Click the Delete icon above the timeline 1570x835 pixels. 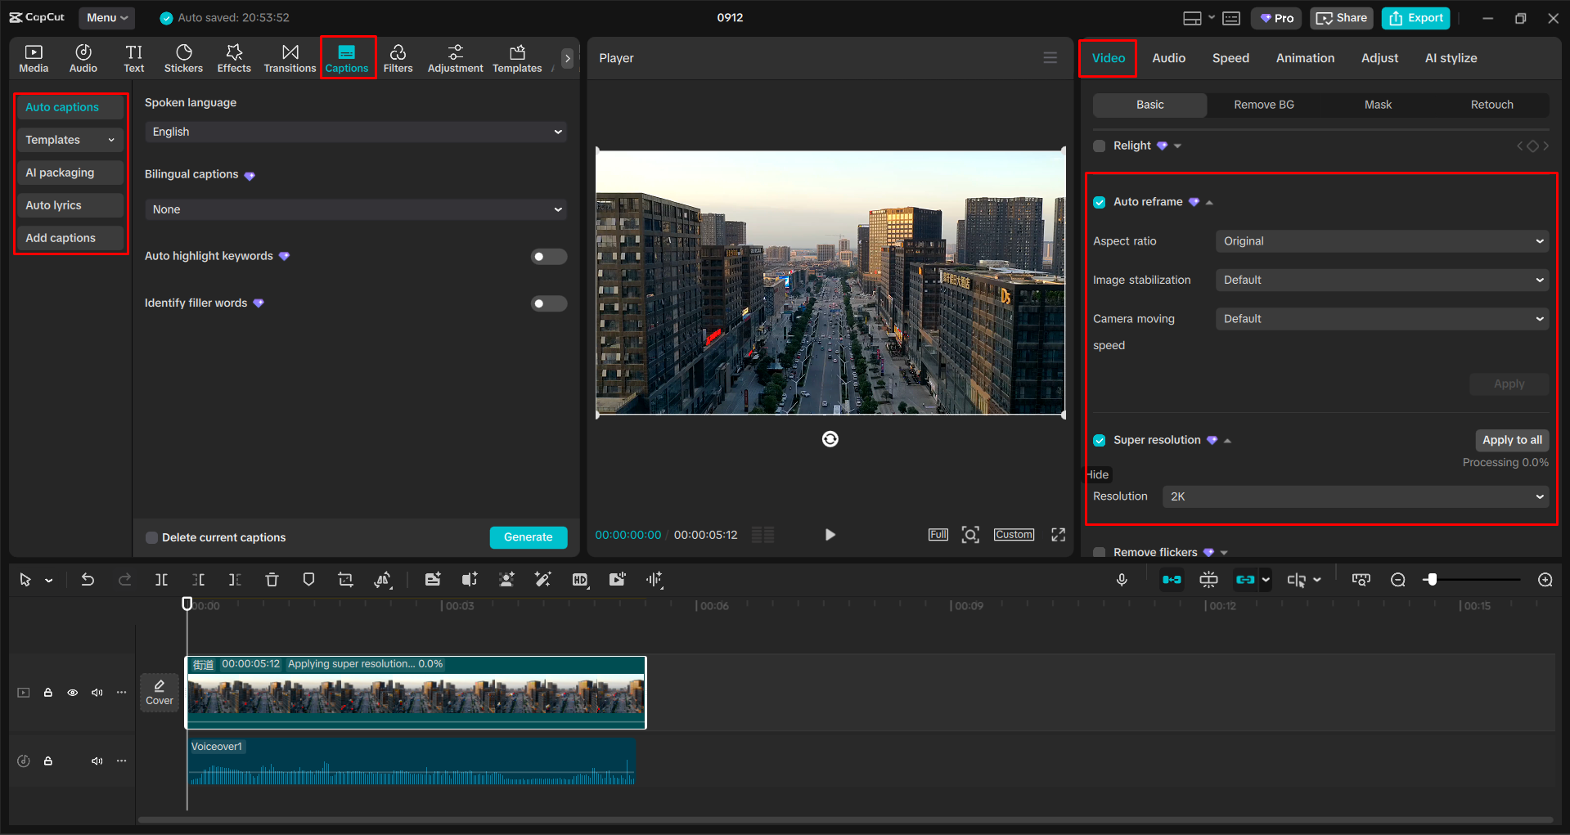[272, 579]
